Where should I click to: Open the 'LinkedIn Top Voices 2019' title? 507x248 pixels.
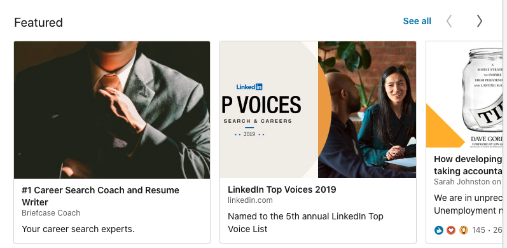click(x=282, y=189)
